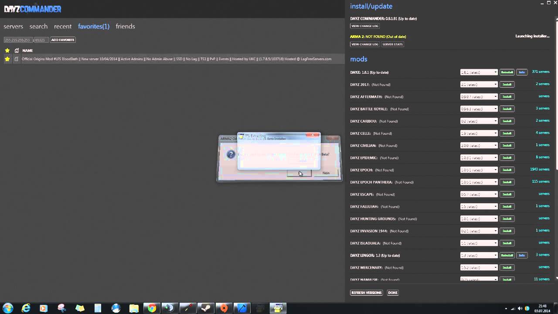
Task: Install DAYZ EPOCH PANTHERA mod
Action: click(507, 182)
